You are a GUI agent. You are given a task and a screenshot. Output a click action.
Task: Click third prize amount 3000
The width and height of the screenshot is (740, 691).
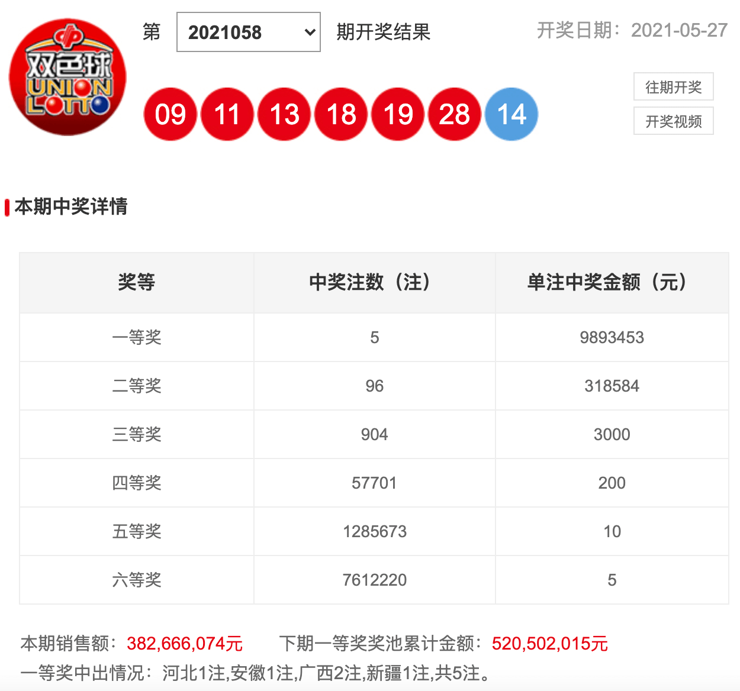pos(612,434)
